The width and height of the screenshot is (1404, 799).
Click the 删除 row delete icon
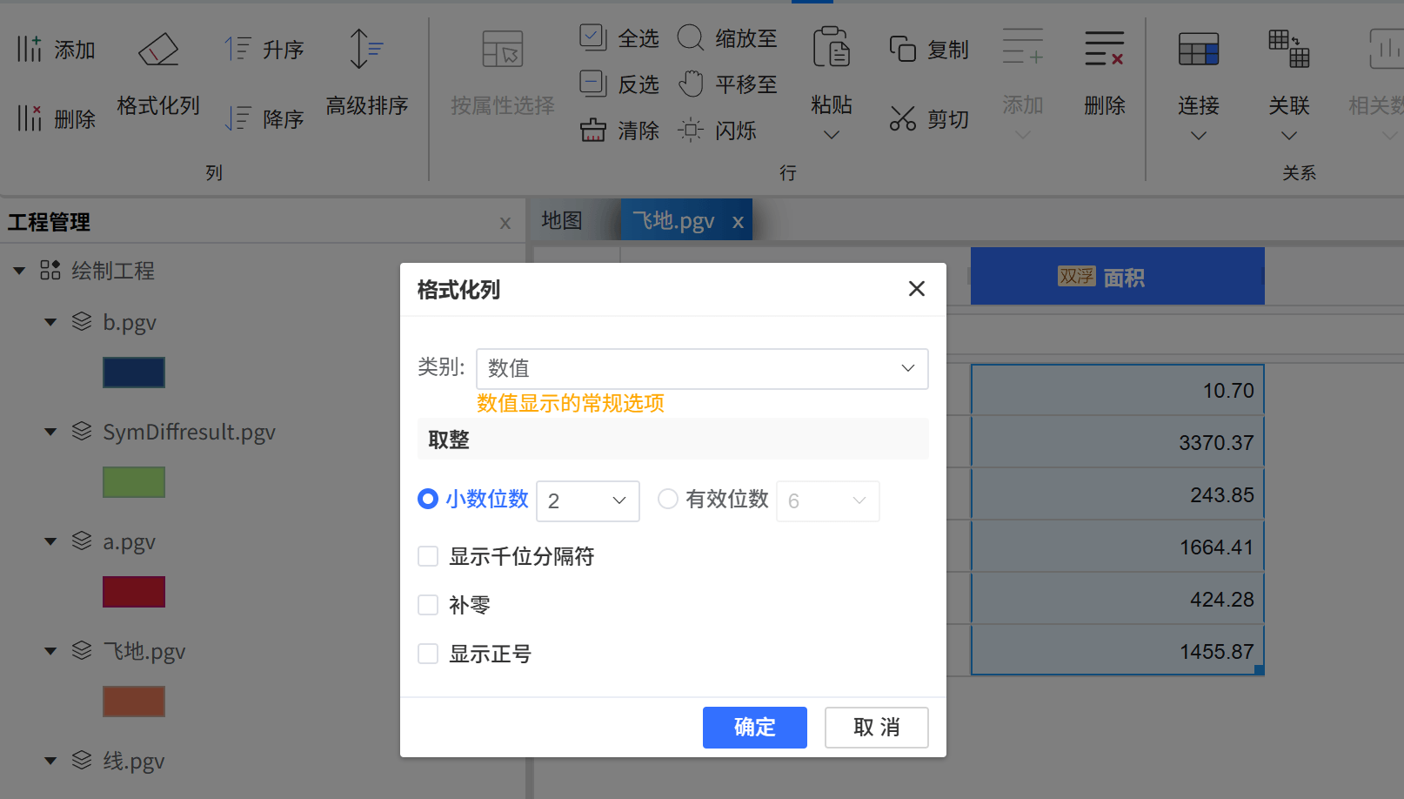(1104, 50)
